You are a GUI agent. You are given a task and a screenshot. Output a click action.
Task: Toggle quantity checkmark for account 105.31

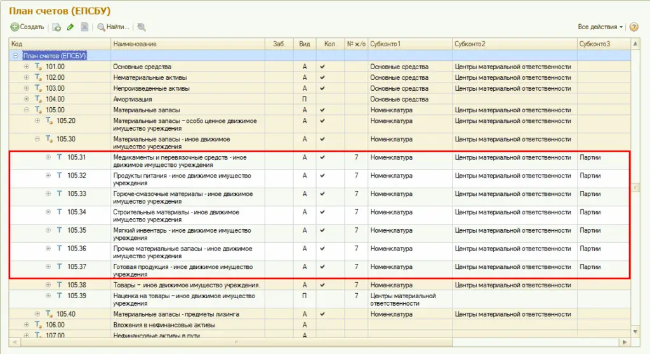[x=322, y=157]
